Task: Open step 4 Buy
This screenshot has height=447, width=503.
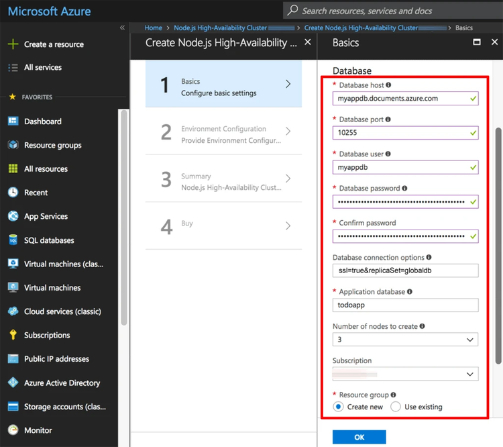Action: point(223,226)
